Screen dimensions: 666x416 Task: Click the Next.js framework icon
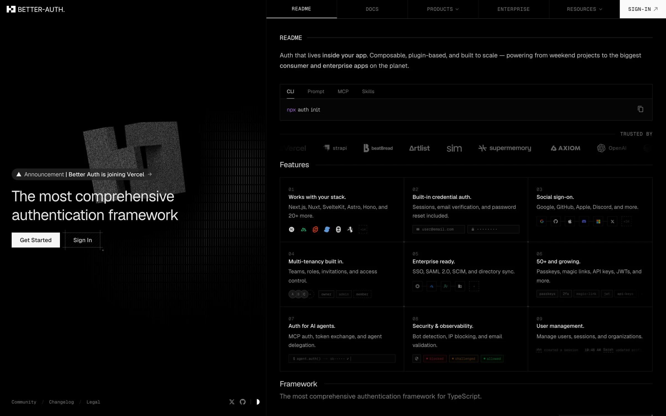(x=291, y=229)
